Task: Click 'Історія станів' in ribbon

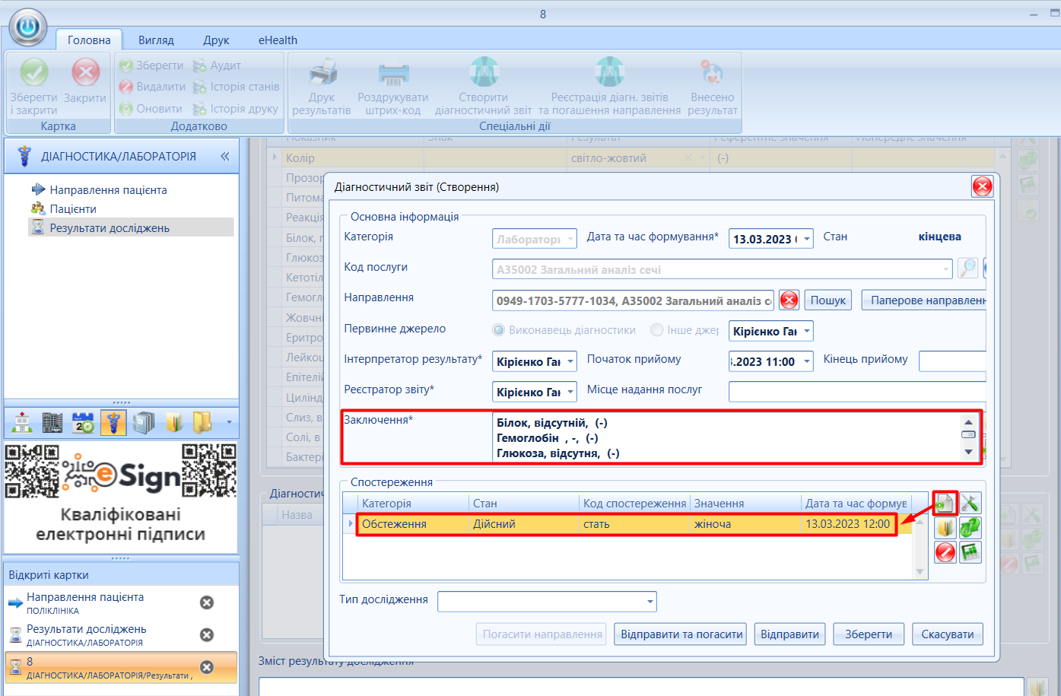Action: pyautogui.click(x=236, y=87)
